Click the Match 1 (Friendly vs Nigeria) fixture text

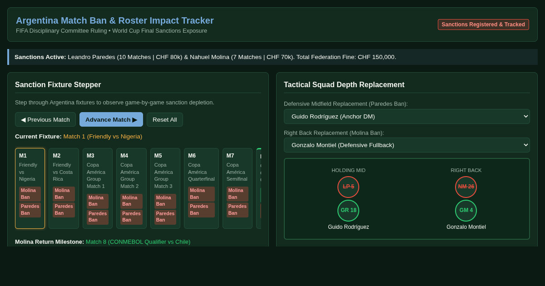[x=103, y=137]
